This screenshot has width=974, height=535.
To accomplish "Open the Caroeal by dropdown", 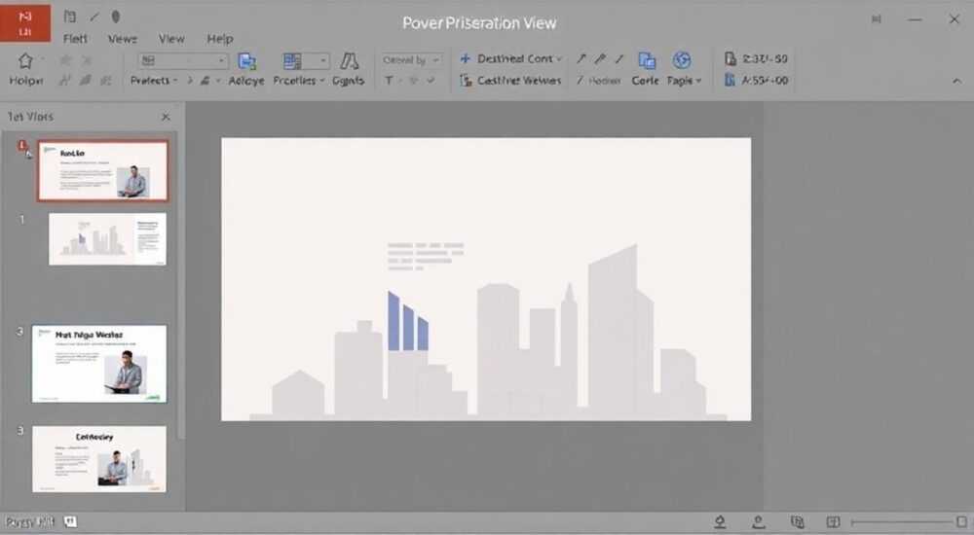I will 411,59.
